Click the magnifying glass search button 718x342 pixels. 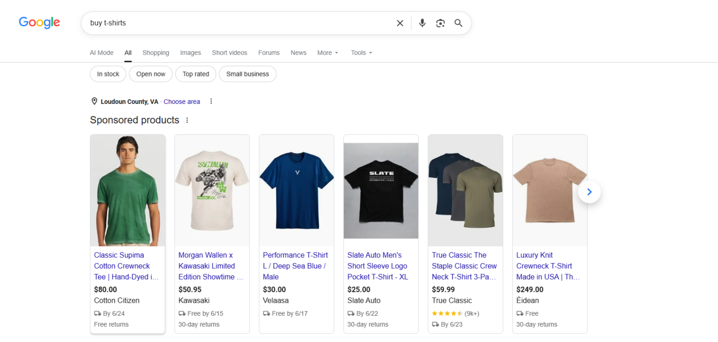pos(459,23)
